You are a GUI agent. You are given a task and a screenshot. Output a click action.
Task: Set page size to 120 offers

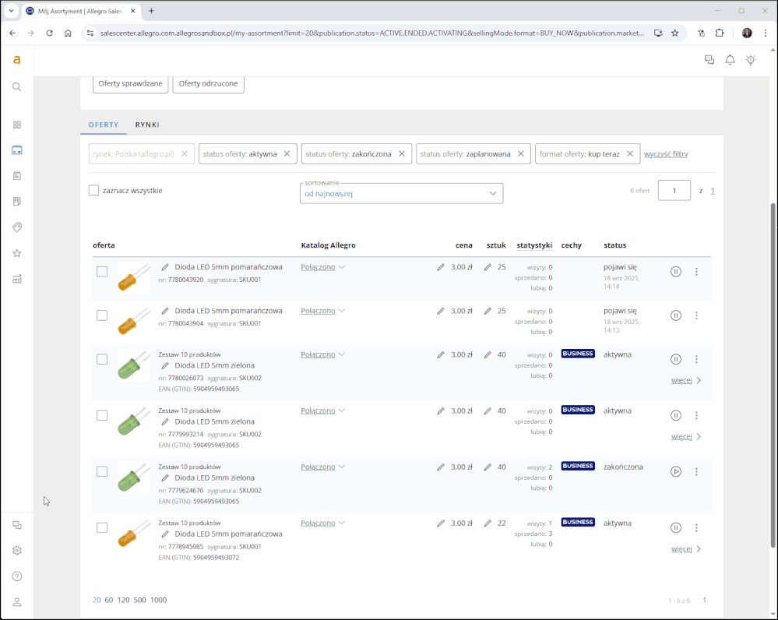(x=124, y=601)
